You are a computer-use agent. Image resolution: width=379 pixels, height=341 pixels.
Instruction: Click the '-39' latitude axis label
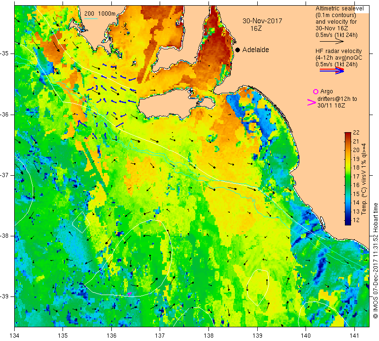tap(4, 296)
